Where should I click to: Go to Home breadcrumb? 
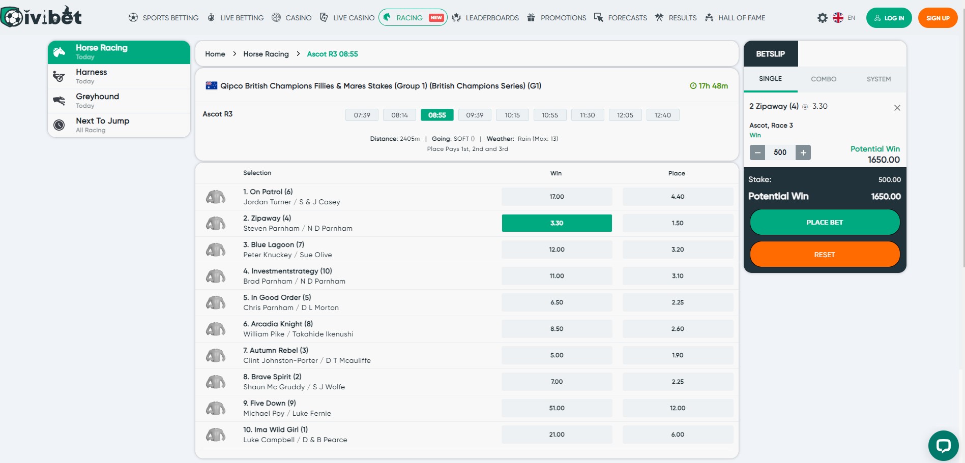(x=215, y=54)
